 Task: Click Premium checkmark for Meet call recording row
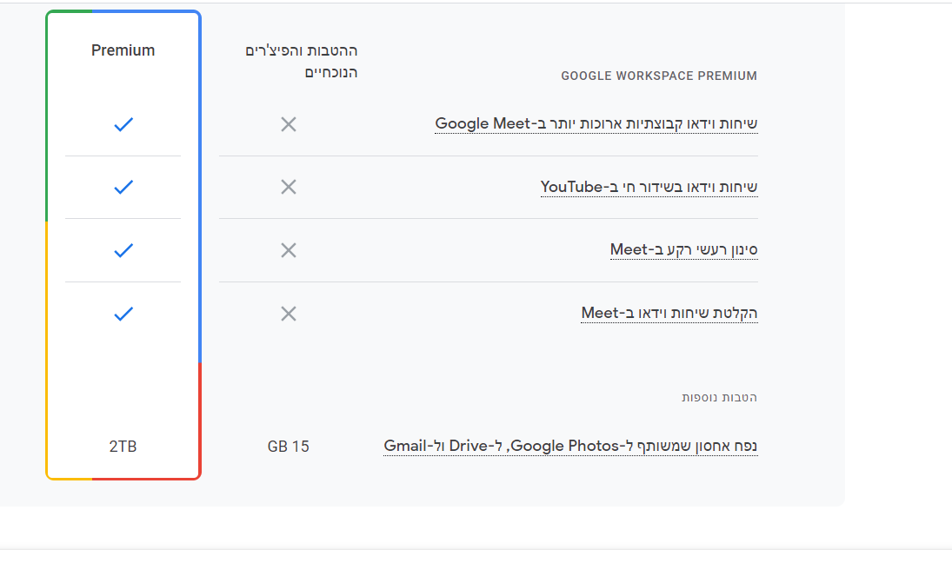point(123,314)
